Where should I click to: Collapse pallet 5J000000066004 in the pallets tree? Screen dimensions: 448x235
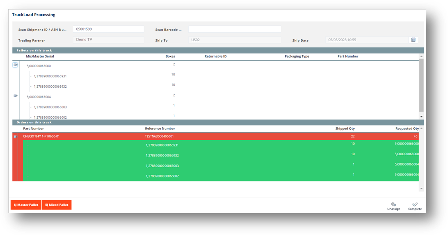(x=15, y=95)
